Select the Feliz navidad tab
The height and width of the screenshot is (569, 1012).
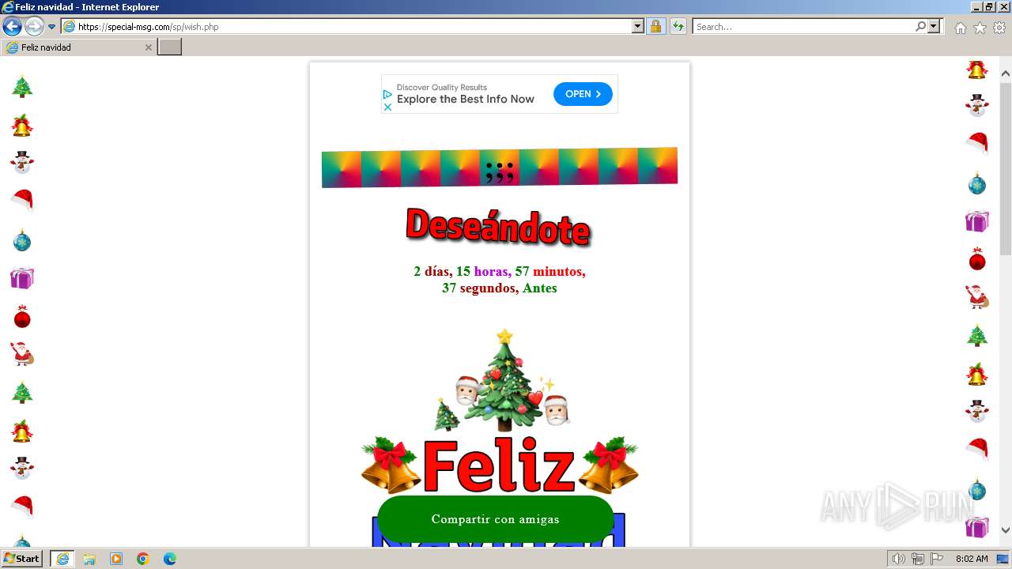tap(78, 47)
